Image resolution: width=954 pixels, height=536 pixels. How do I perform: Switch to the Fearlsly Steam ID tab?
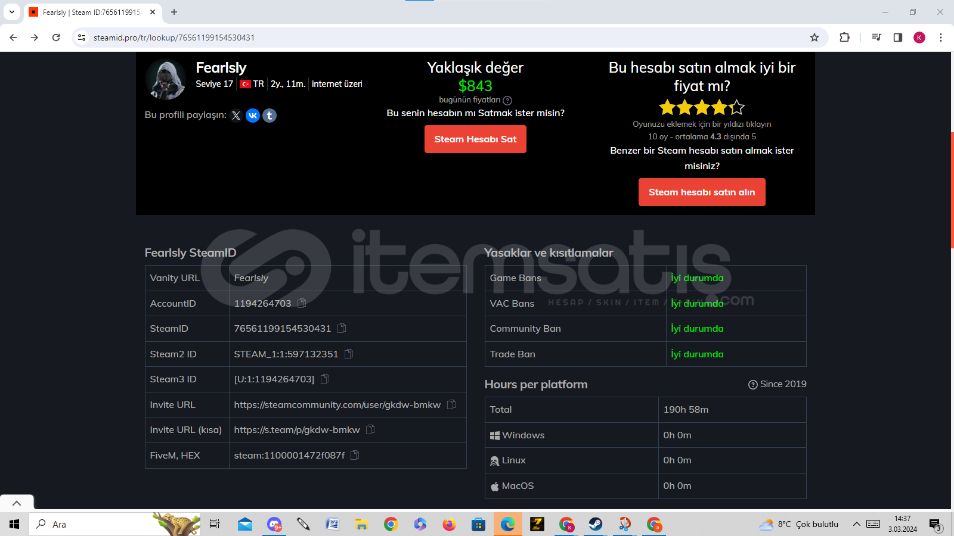(92, 12)
